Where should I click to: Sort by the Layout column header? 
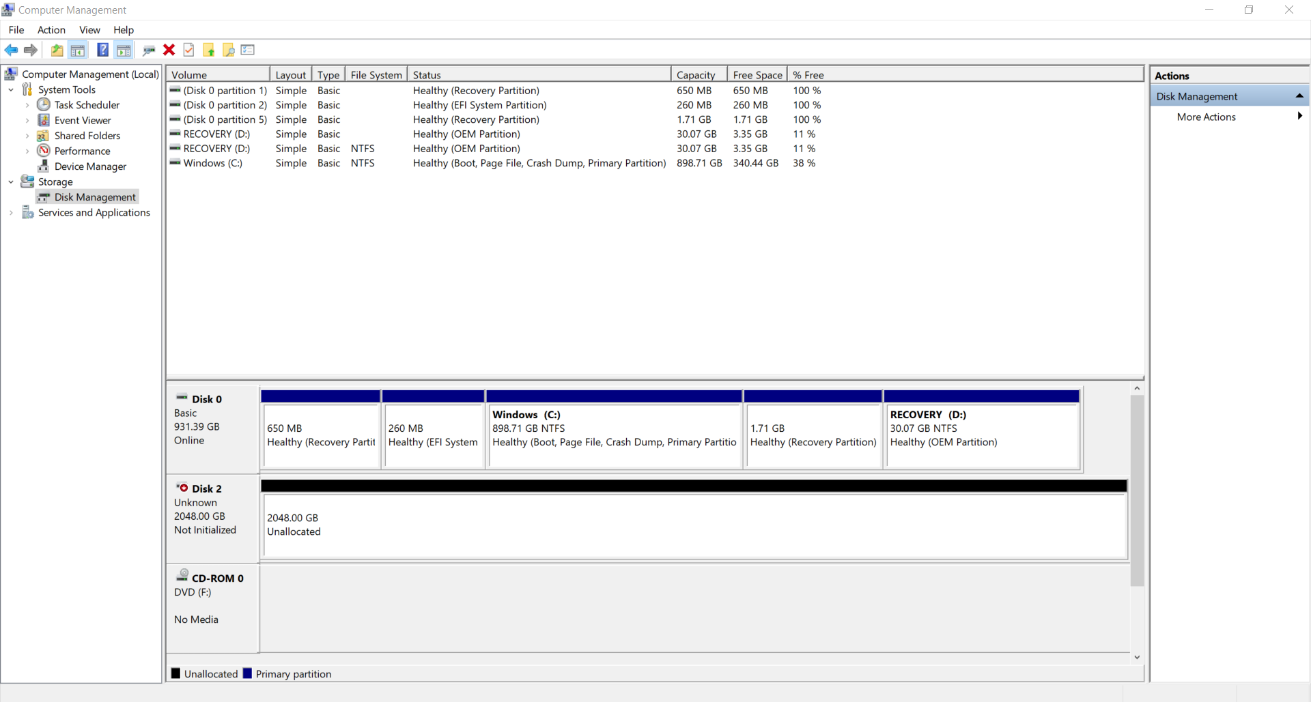[291, 74]
